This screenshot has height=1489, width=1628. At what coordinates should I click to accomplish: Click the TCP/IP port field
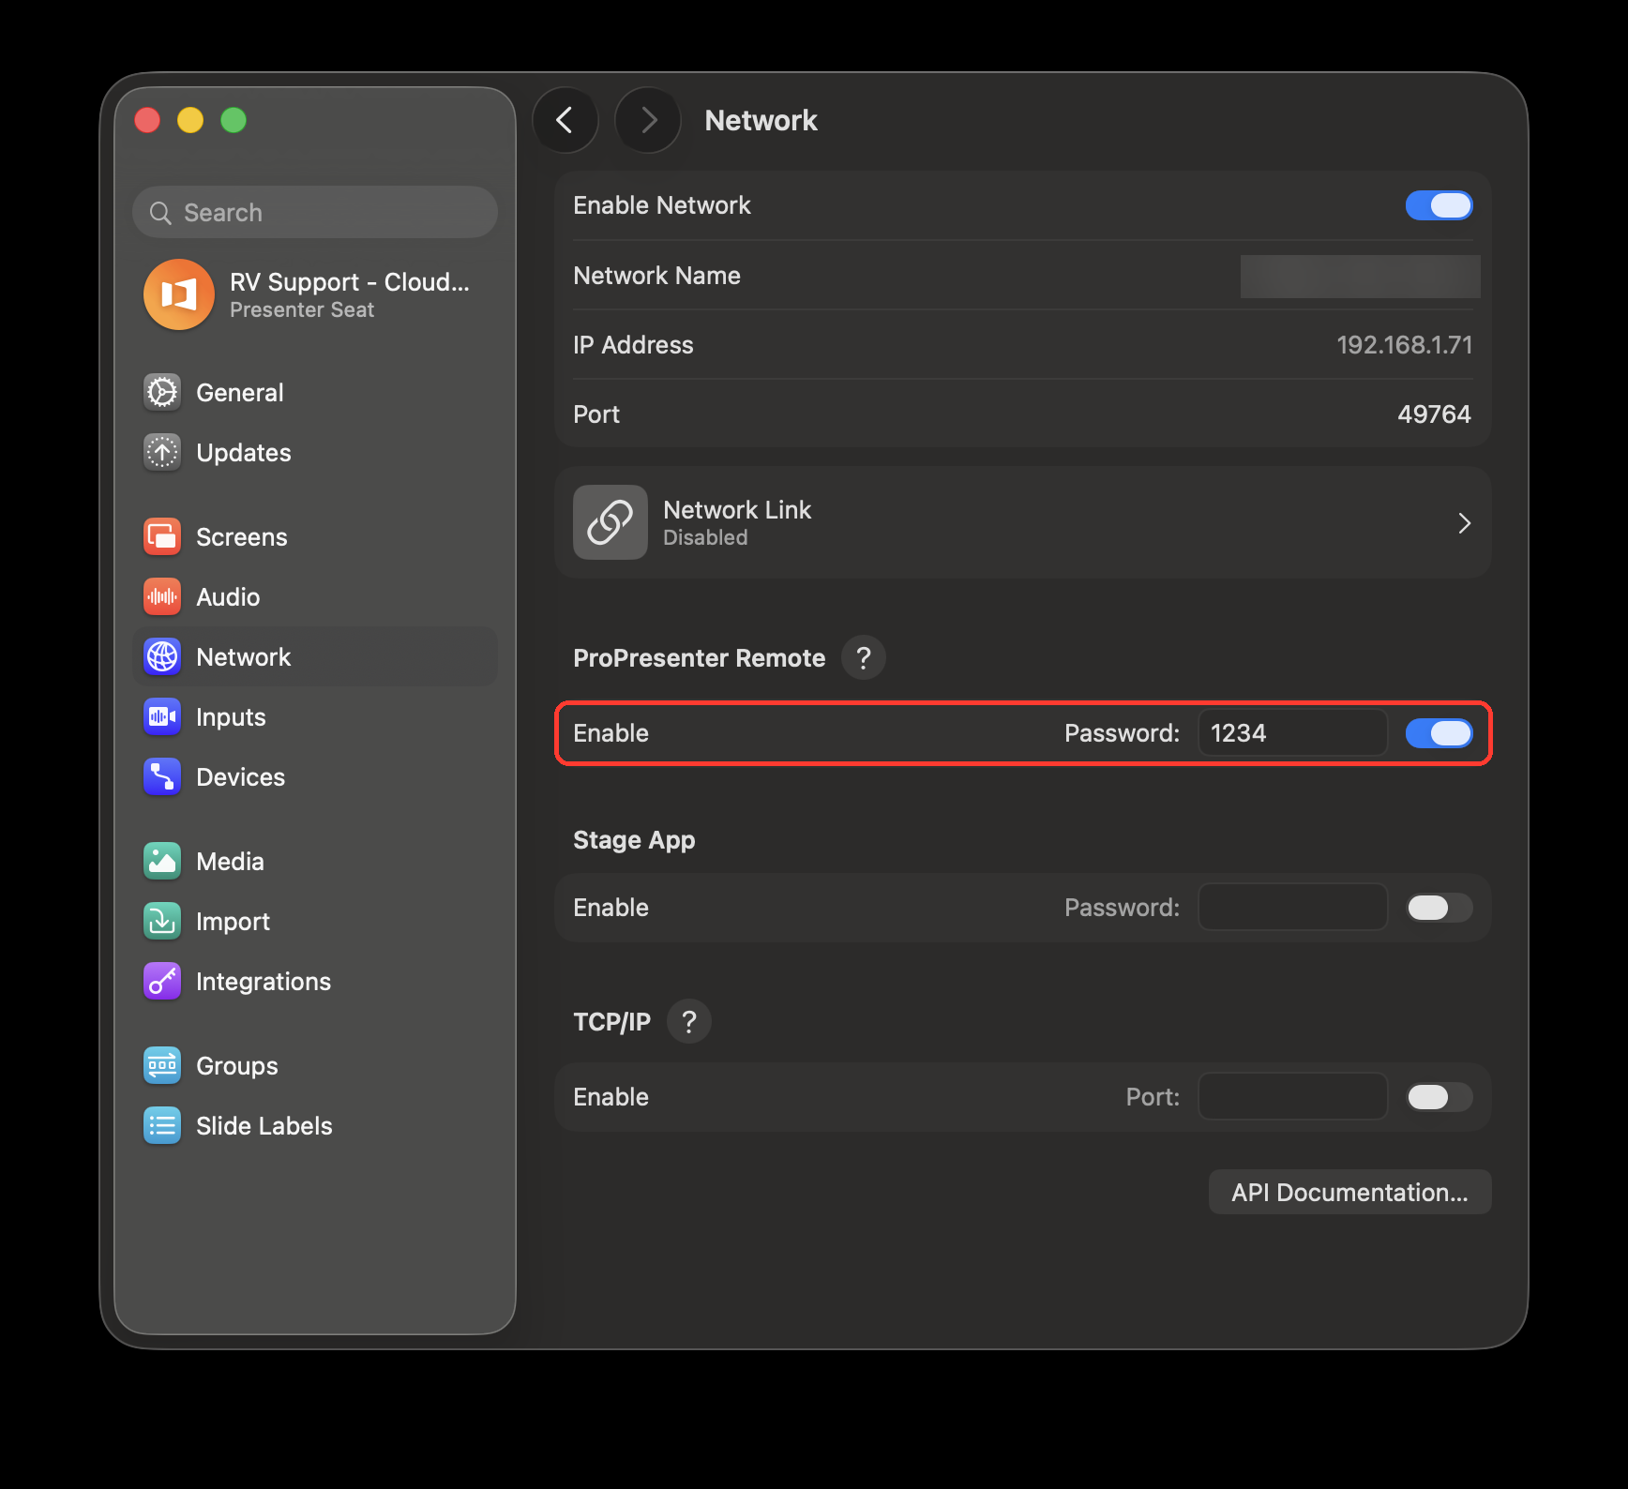pos(1292,1096)
